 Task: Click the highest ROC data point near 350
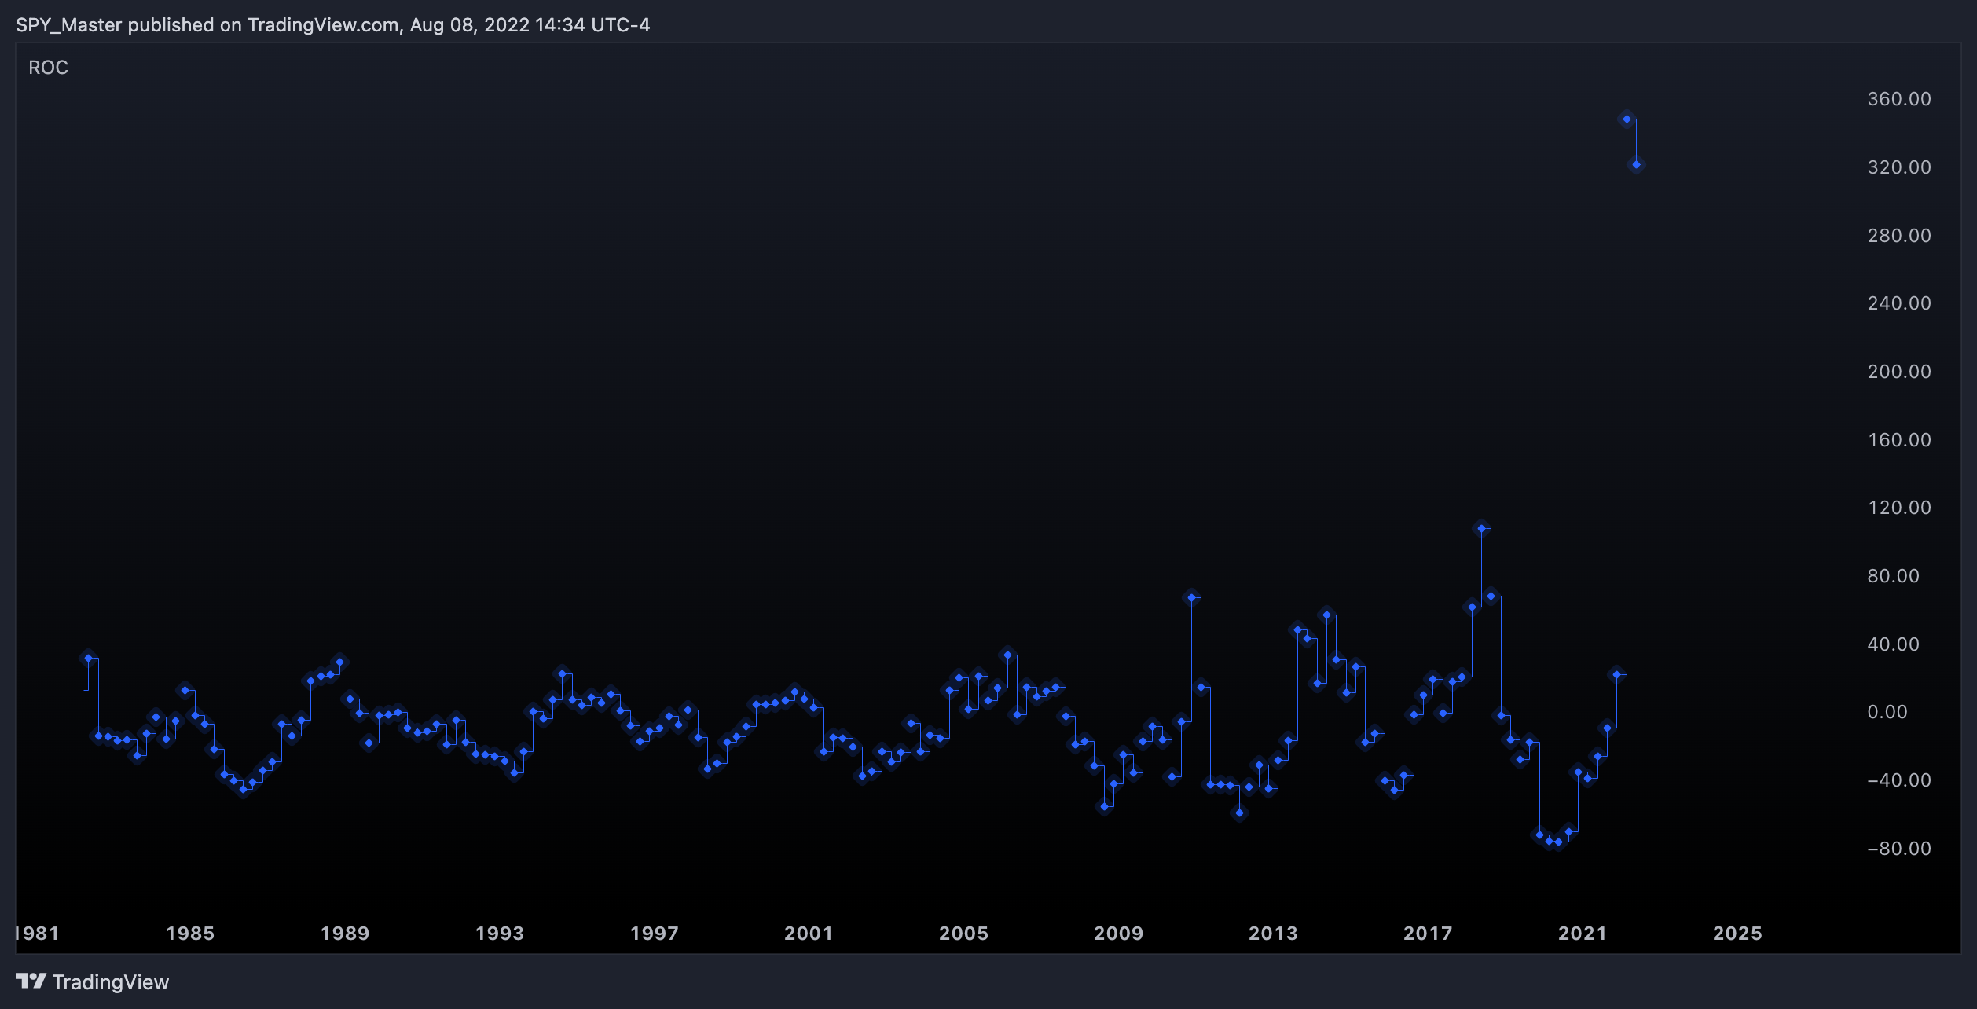pyautogui.click(x=1627, y=119)
